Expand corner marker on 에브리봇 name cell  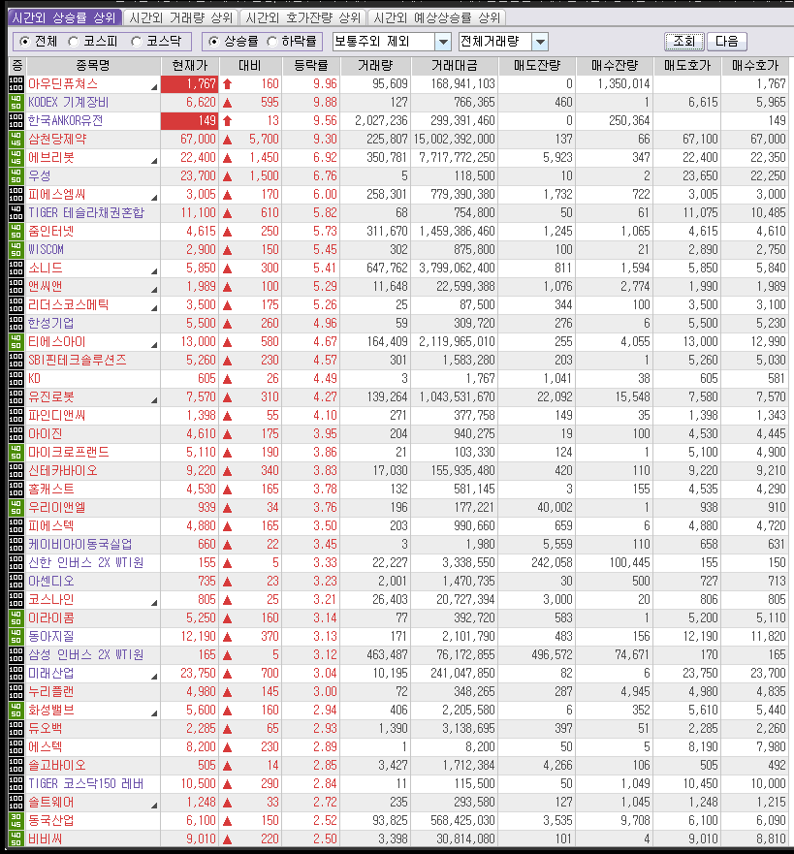click(154, 161)
